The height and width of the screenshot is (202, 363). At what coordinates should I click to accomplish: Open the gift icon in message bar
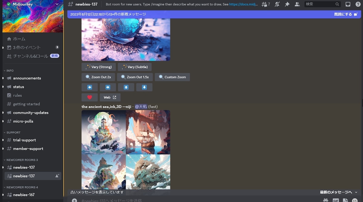pyautogui.click(x=326, y=201)
